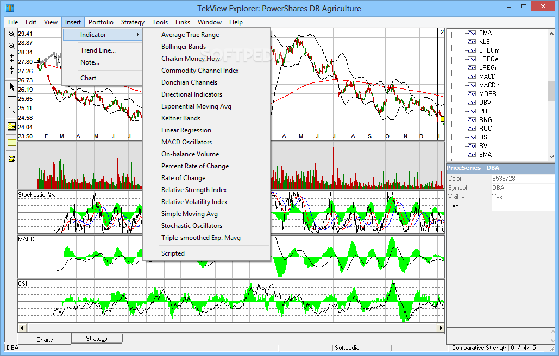The width and height of the screenshot is (559, 356).
Task: Click the Tag property value field
Action: tap(523, 206)
